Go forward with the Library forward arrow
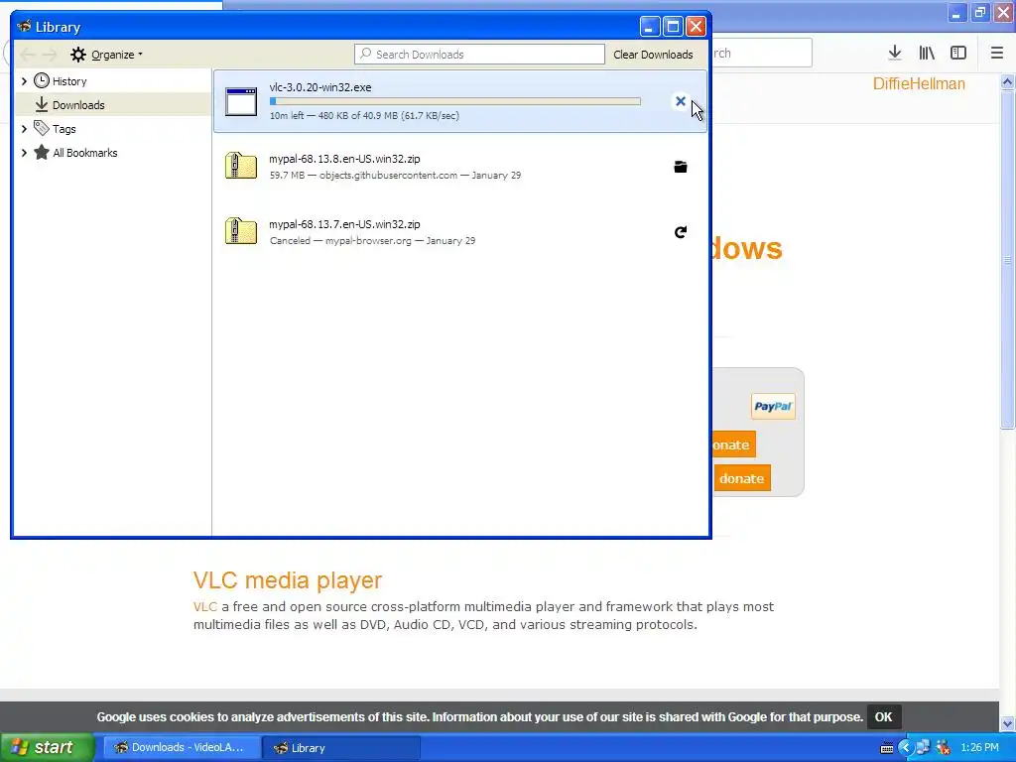 [x=50, y=55]
